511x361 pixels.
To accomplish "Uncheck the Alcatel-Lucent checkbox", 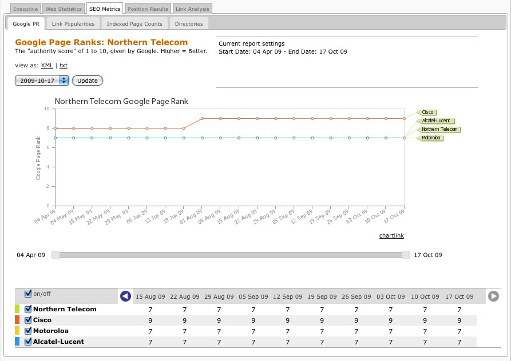I will (x=28, y=342).
